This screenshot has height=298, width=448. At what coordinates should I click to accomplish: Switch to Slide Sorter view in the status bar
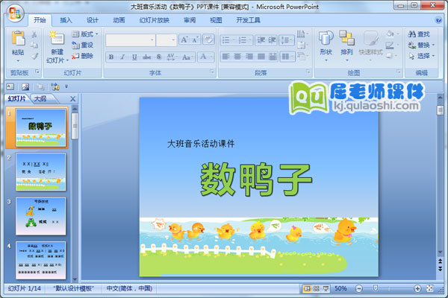click(317, 288)
